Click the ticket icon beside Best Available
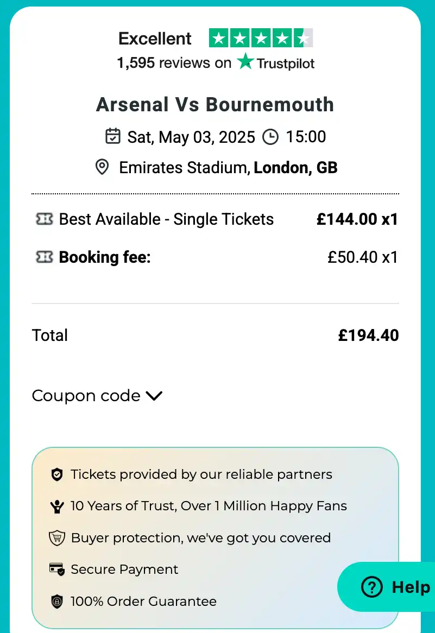The image size is (435, 633). pyautogui.click(x=43, y=219)
